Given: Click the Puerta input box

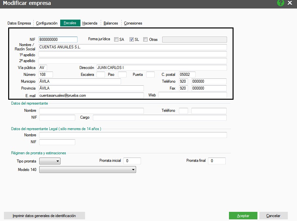Looking at the screenshot, I should [x=150, y=75].
